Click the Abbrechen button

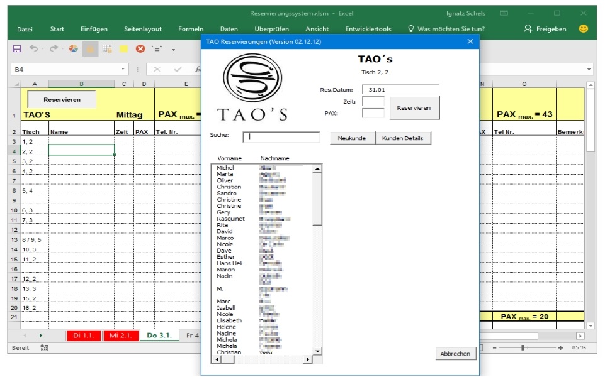[455, 353]
